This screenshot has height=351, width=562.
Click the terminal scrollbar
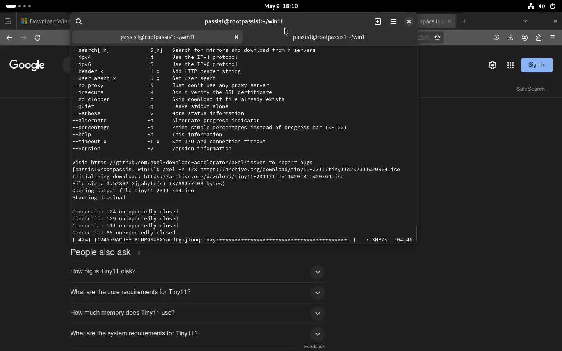tap(416, 233)
